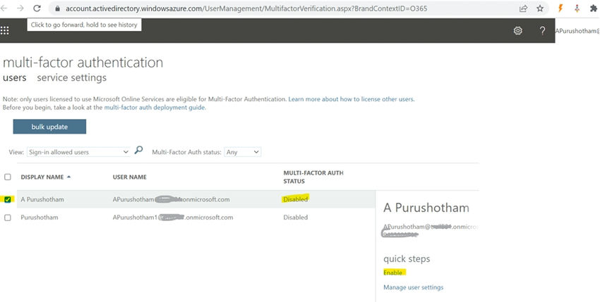Select the users tab
600x302 pixels.
(14, 77)
